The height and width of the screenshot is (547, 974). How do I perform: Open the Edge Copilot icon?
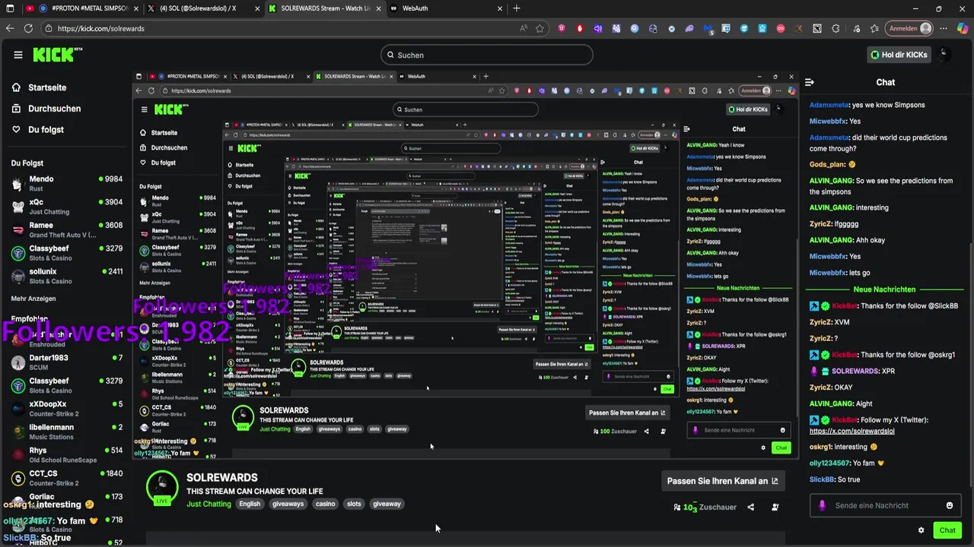(x=963, y=28)
